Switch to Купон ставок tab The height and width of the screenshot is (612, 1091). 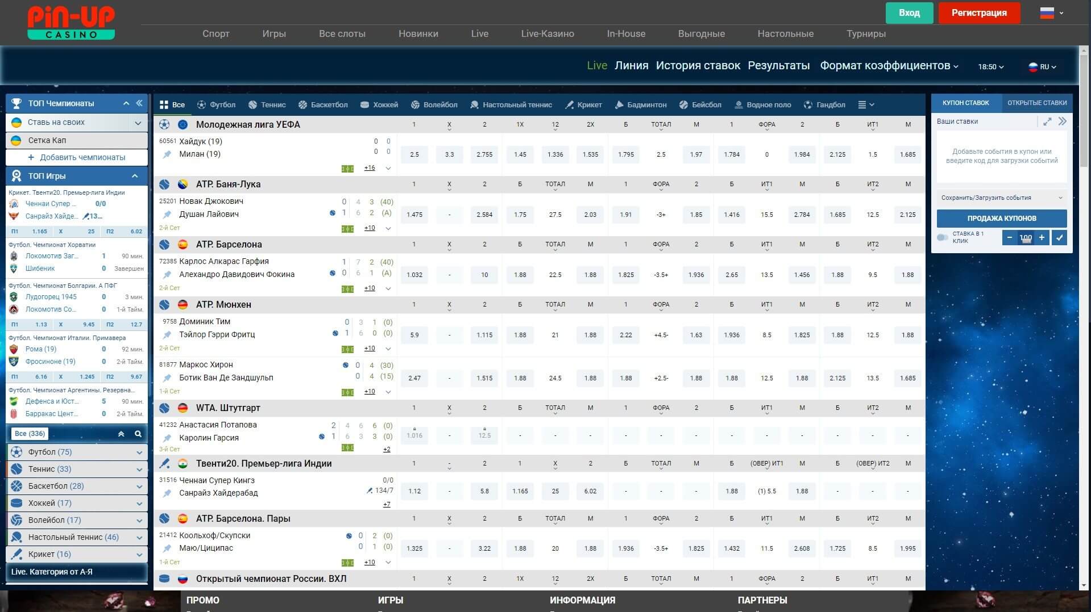point(966,103)
